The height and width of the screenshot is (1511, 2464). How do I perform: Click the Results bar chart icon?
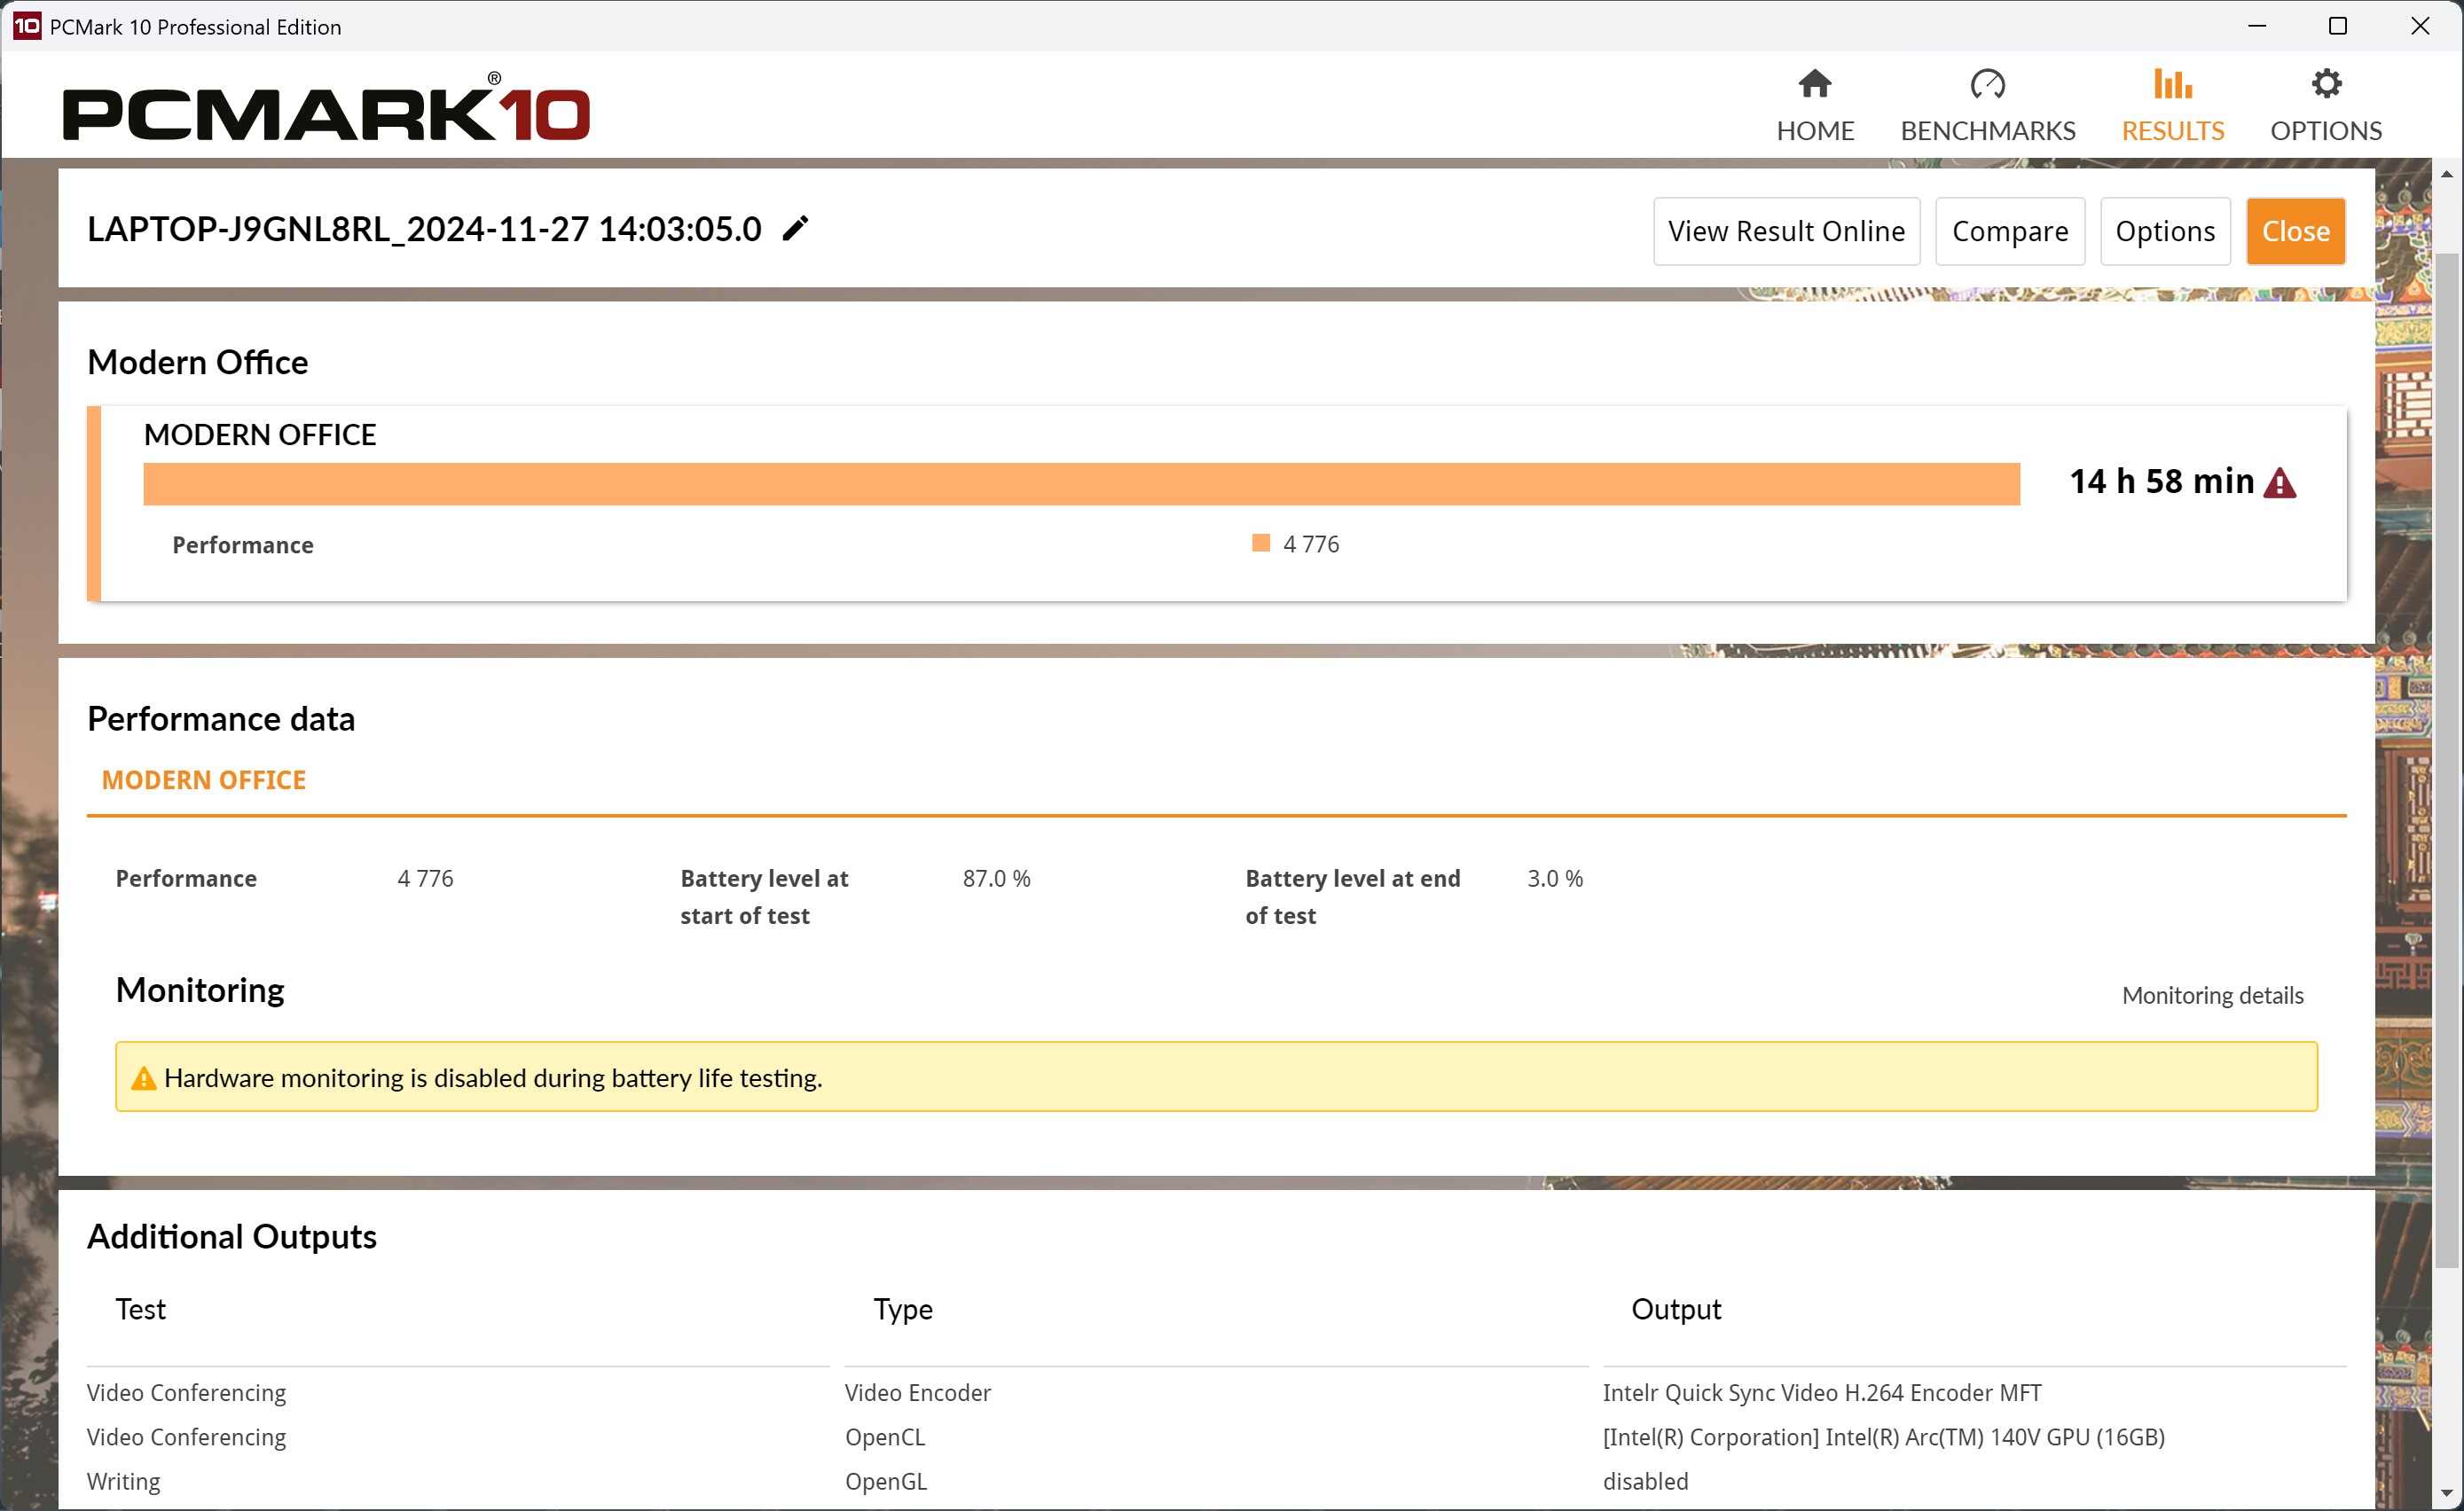[2172, 84]
